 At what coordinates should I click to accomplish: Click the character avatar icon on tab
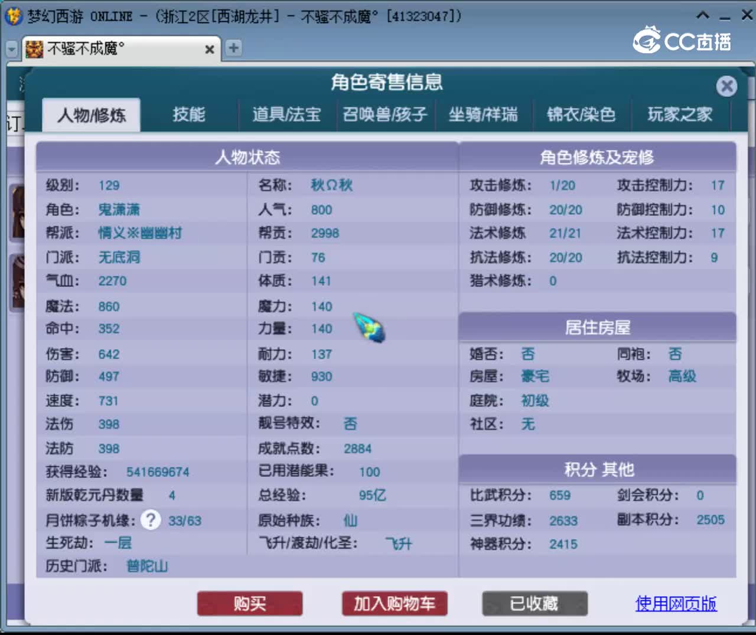(x=34, y=49)
